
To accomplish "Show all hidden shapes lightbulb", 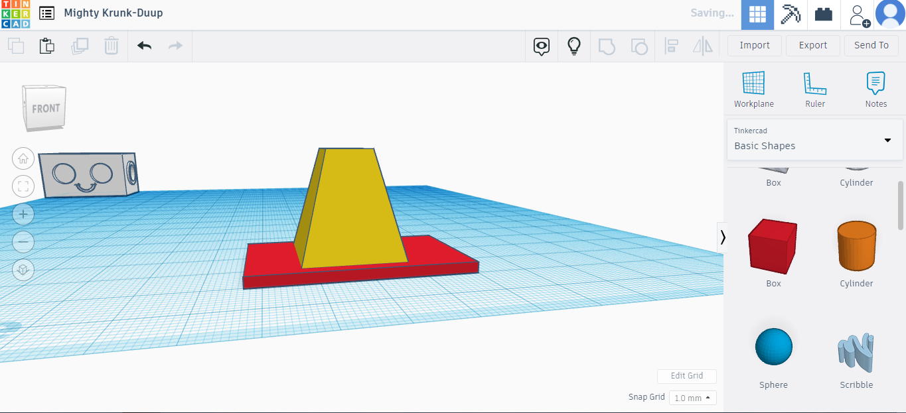I will click(x=574, y=46).
